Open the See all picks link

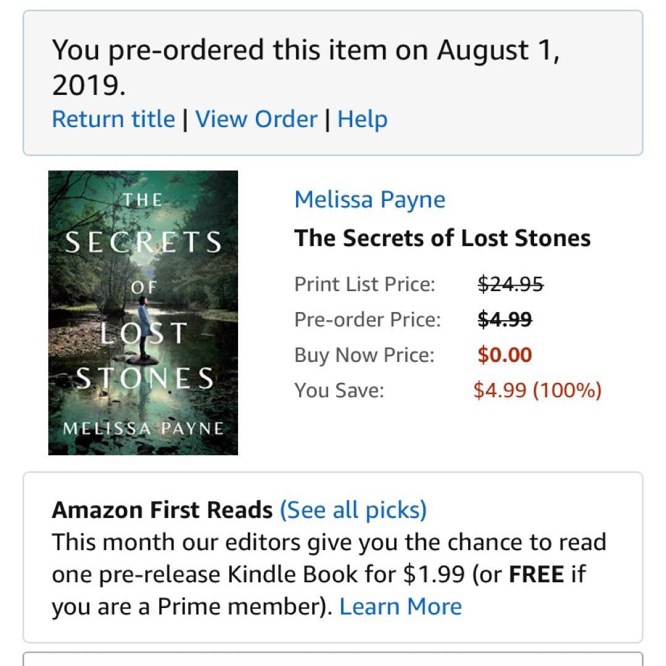pyautogui.click(x=353, y=510)
